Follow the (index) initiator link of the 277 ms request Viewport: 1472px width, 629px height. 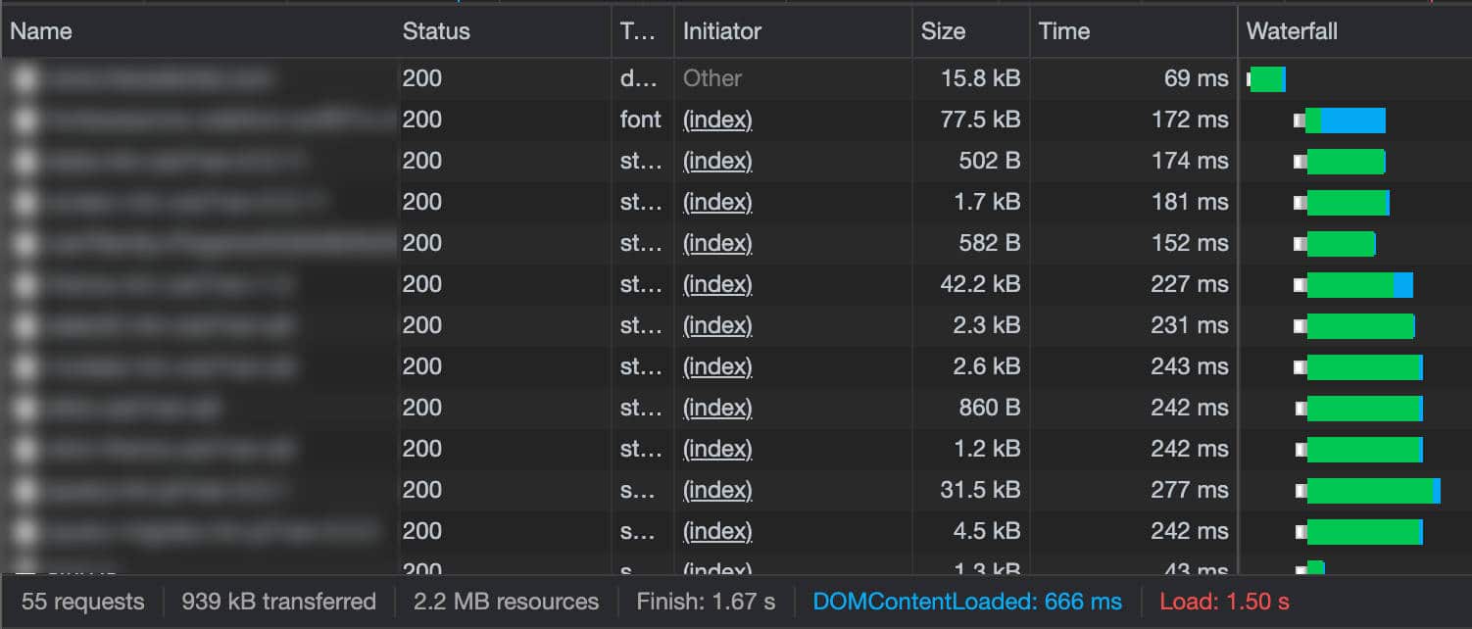(x=717, y=491)
